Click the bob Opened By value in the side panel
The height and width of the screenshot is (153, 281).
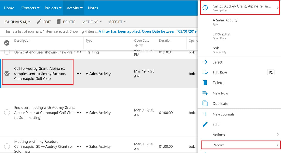[216, 48]
